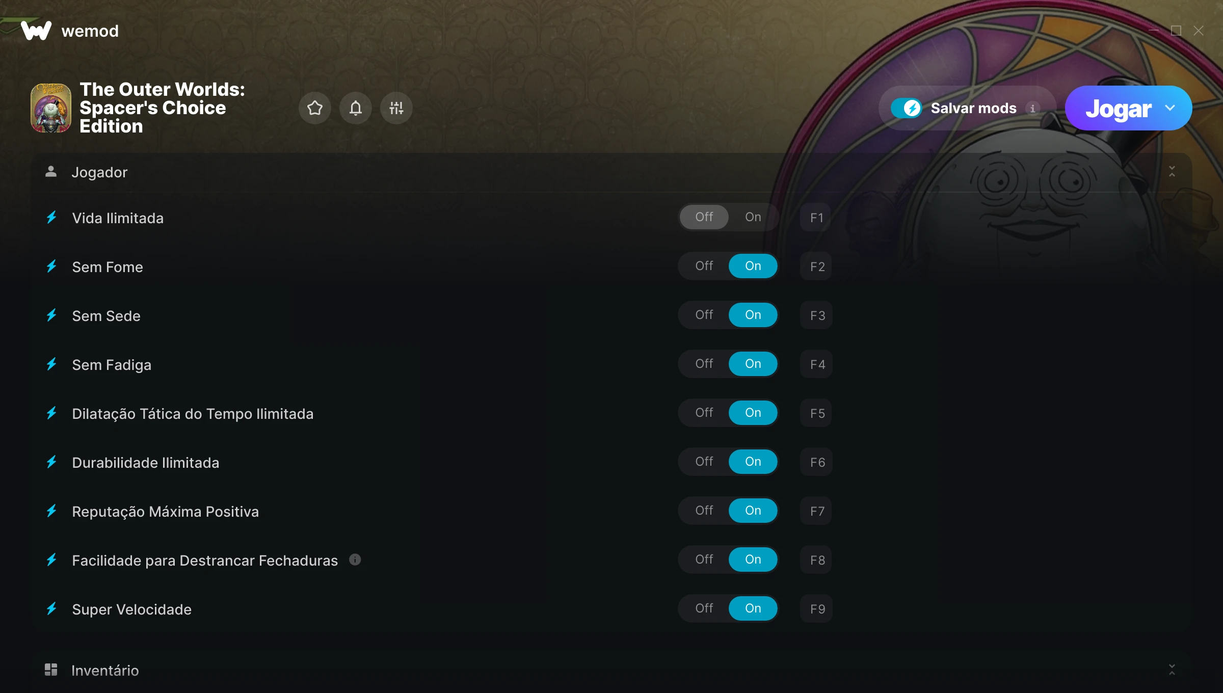Click the Jogar button
This screenshot has width=1223, height=693.
click(1118, 108)
